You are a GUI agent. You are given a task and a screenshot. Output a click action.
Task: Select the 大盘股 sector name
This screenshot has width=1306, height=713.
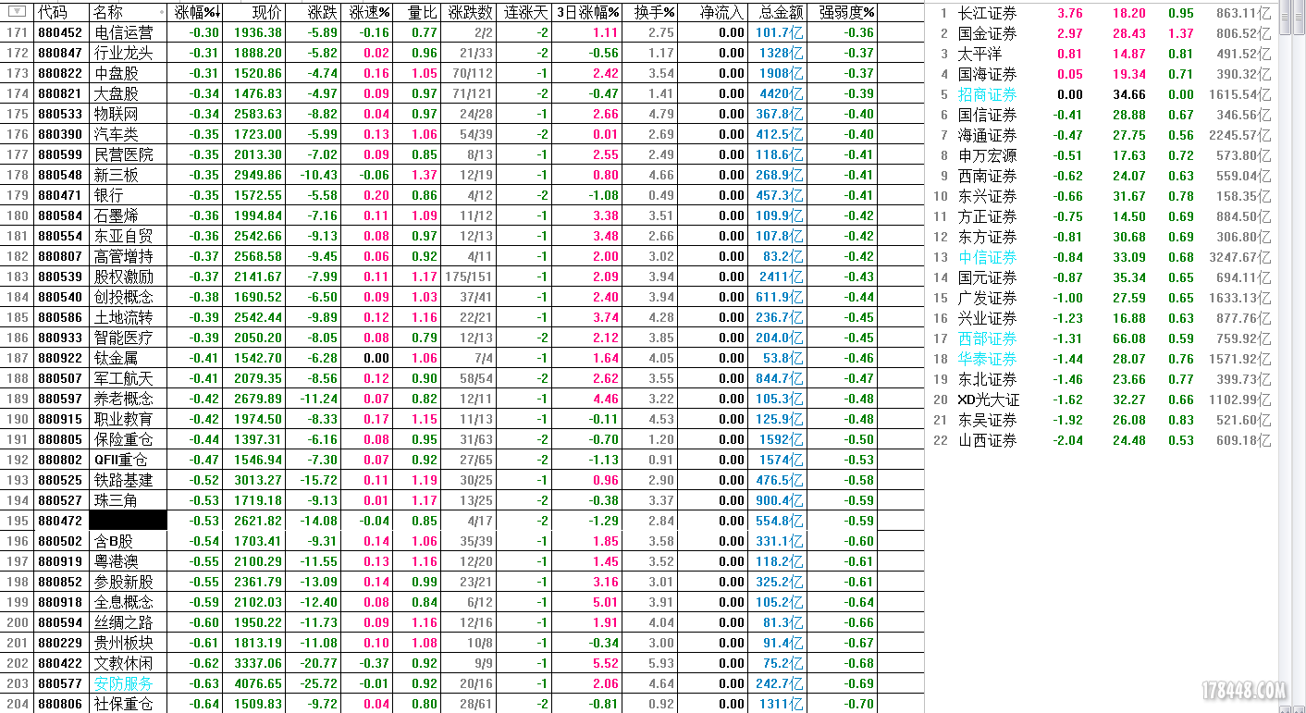pos(116,93)
